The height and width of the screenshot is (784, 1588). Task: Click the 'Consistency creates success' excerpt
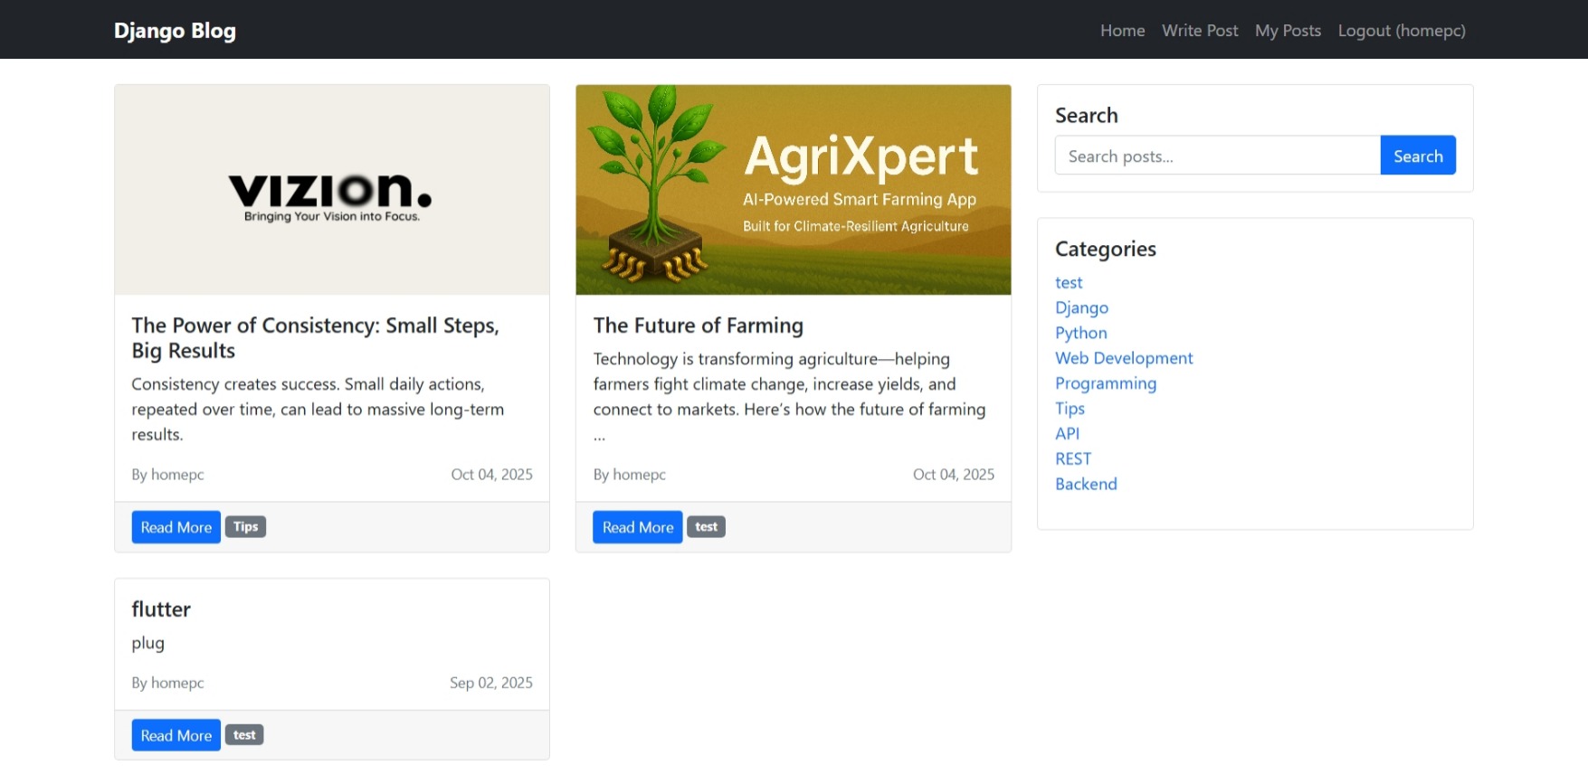[318, 410]
